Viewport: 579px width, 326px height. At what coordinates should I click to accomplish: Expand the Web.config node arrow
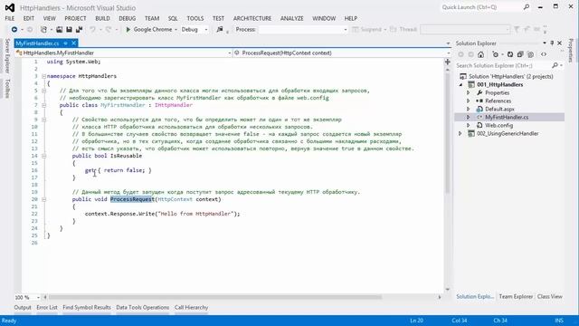pyautogui.click(x=469, y=125)
